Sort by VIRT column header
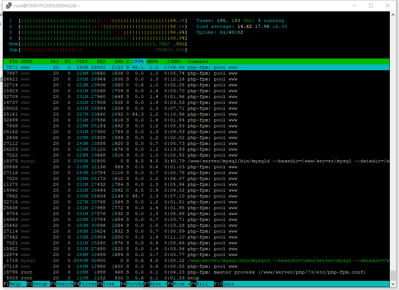Screen dimensions: 399x290 [82, 61]
